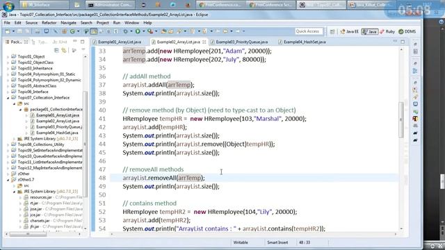Click the Outline icon in right trim bar

416,70
